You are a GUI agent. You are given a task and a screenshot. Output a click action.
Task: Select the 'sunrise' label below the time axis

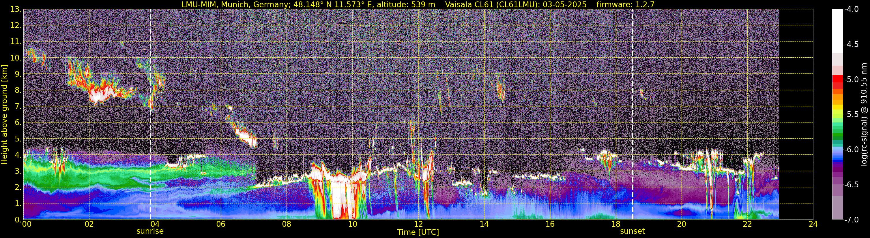150,231
